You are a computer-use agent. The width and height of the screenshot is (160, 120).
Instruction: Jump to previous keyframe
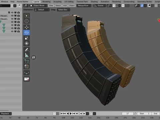click(x=64, y=114)
